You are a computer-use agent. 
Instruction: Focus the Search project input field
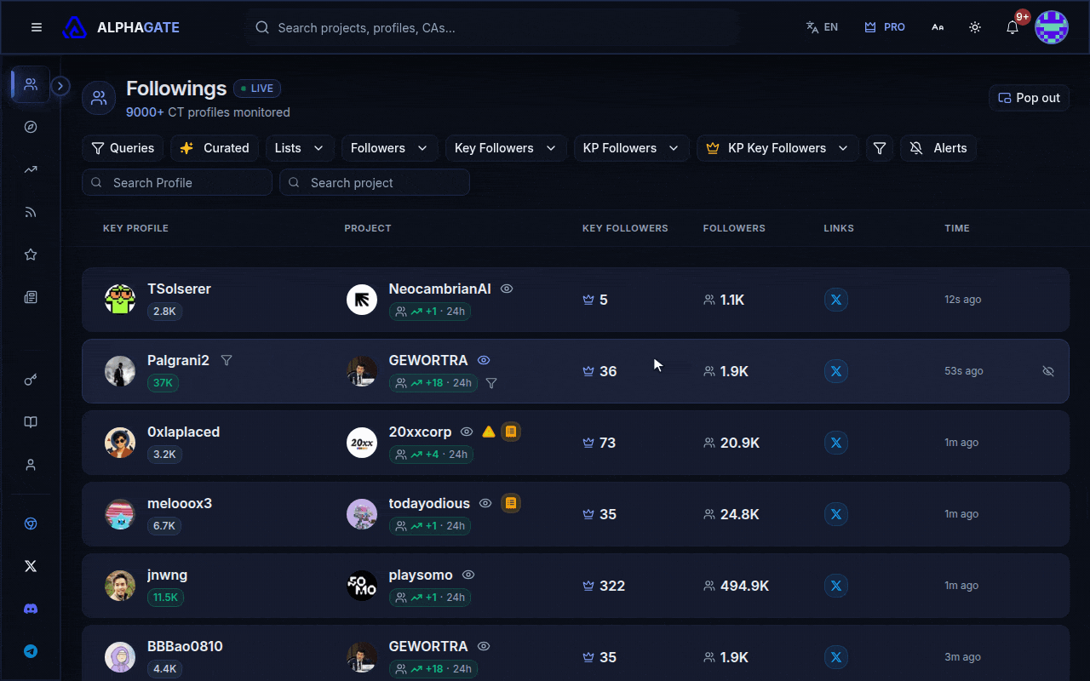375,182
